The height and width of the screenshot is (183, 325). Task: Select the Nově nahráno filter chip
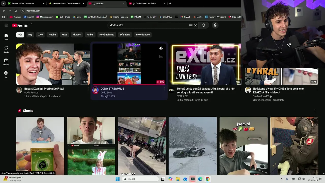tap(107, 35)
